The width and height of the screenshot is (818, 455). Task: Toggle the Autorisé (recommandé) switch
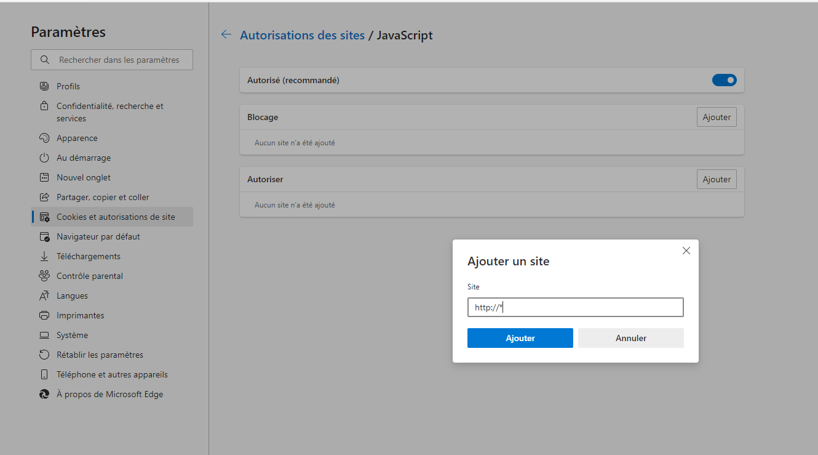[724, 80]
